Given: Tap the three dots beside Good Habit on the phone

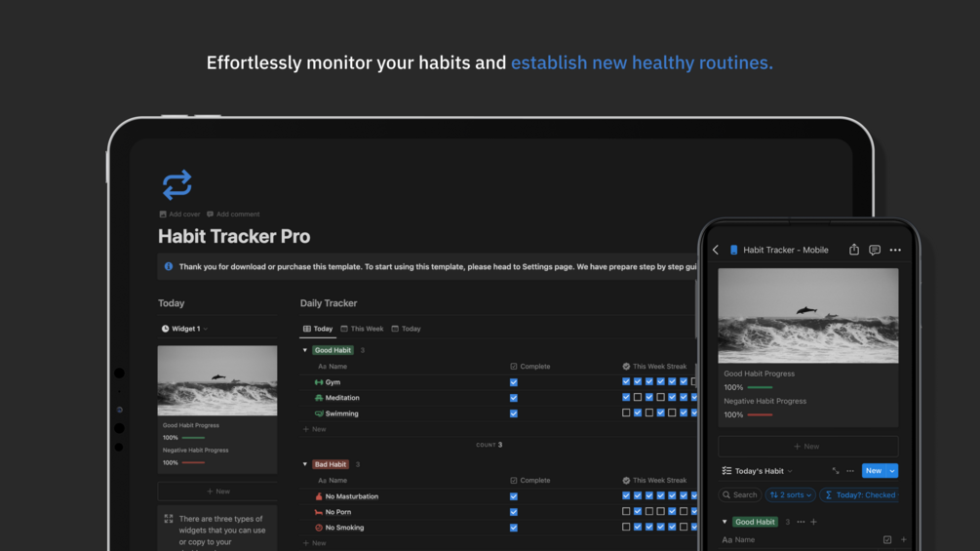Looking at the screenshot, I should click(801, 522).
